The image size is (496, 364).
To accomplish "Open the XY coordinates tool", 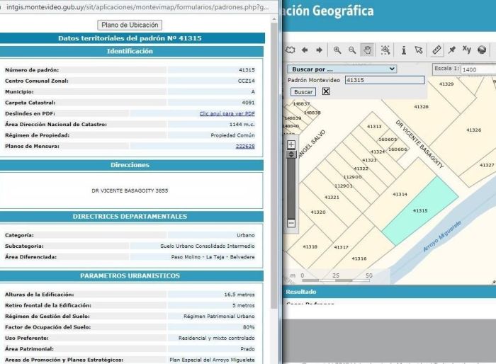I will (466, 50).
